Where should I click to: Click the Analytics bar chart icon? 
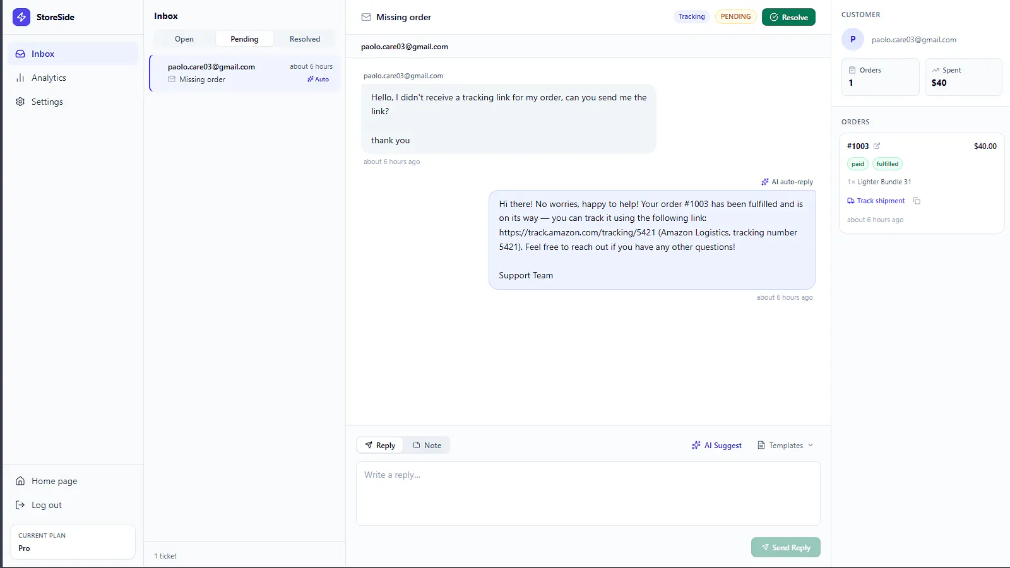(x=20, y=78)
